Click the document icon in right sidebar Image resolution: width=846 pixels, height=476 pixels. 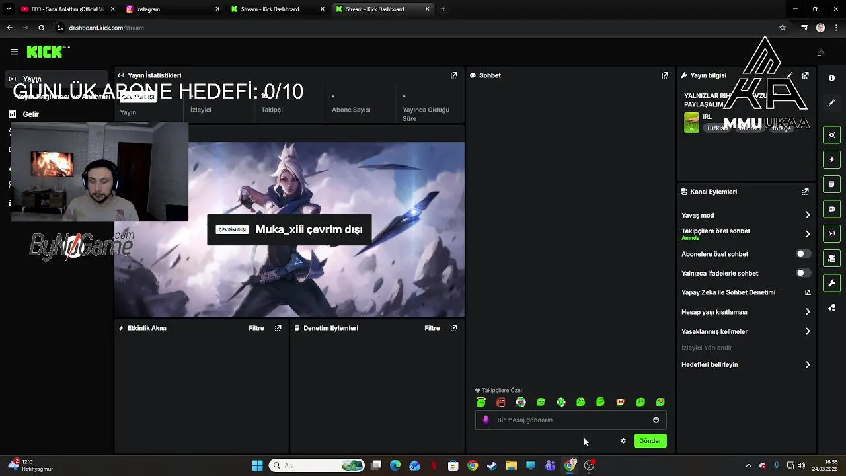click(831, 184)
